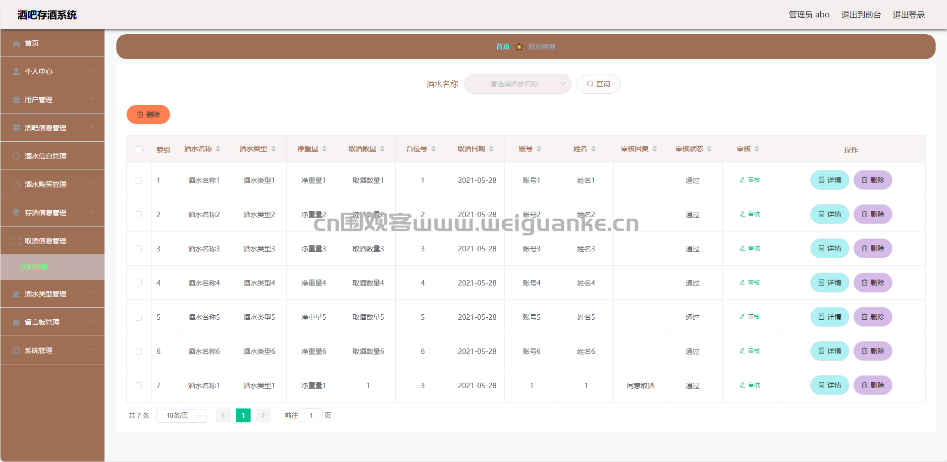The height and width of the screenshot is (462, 947).
Task: Click the icon beside 酒吧信息管理
Action: [16, 128]
